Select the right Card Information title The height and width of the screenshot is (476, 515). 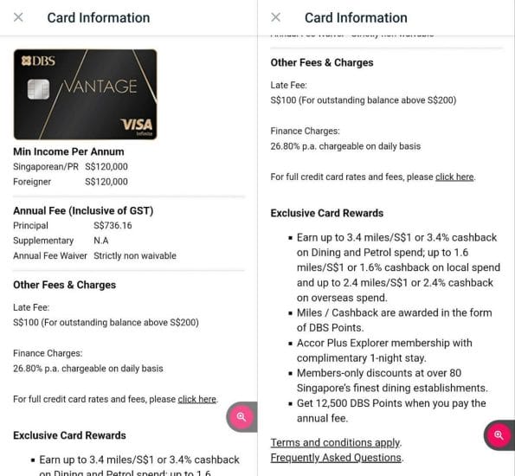356,17
